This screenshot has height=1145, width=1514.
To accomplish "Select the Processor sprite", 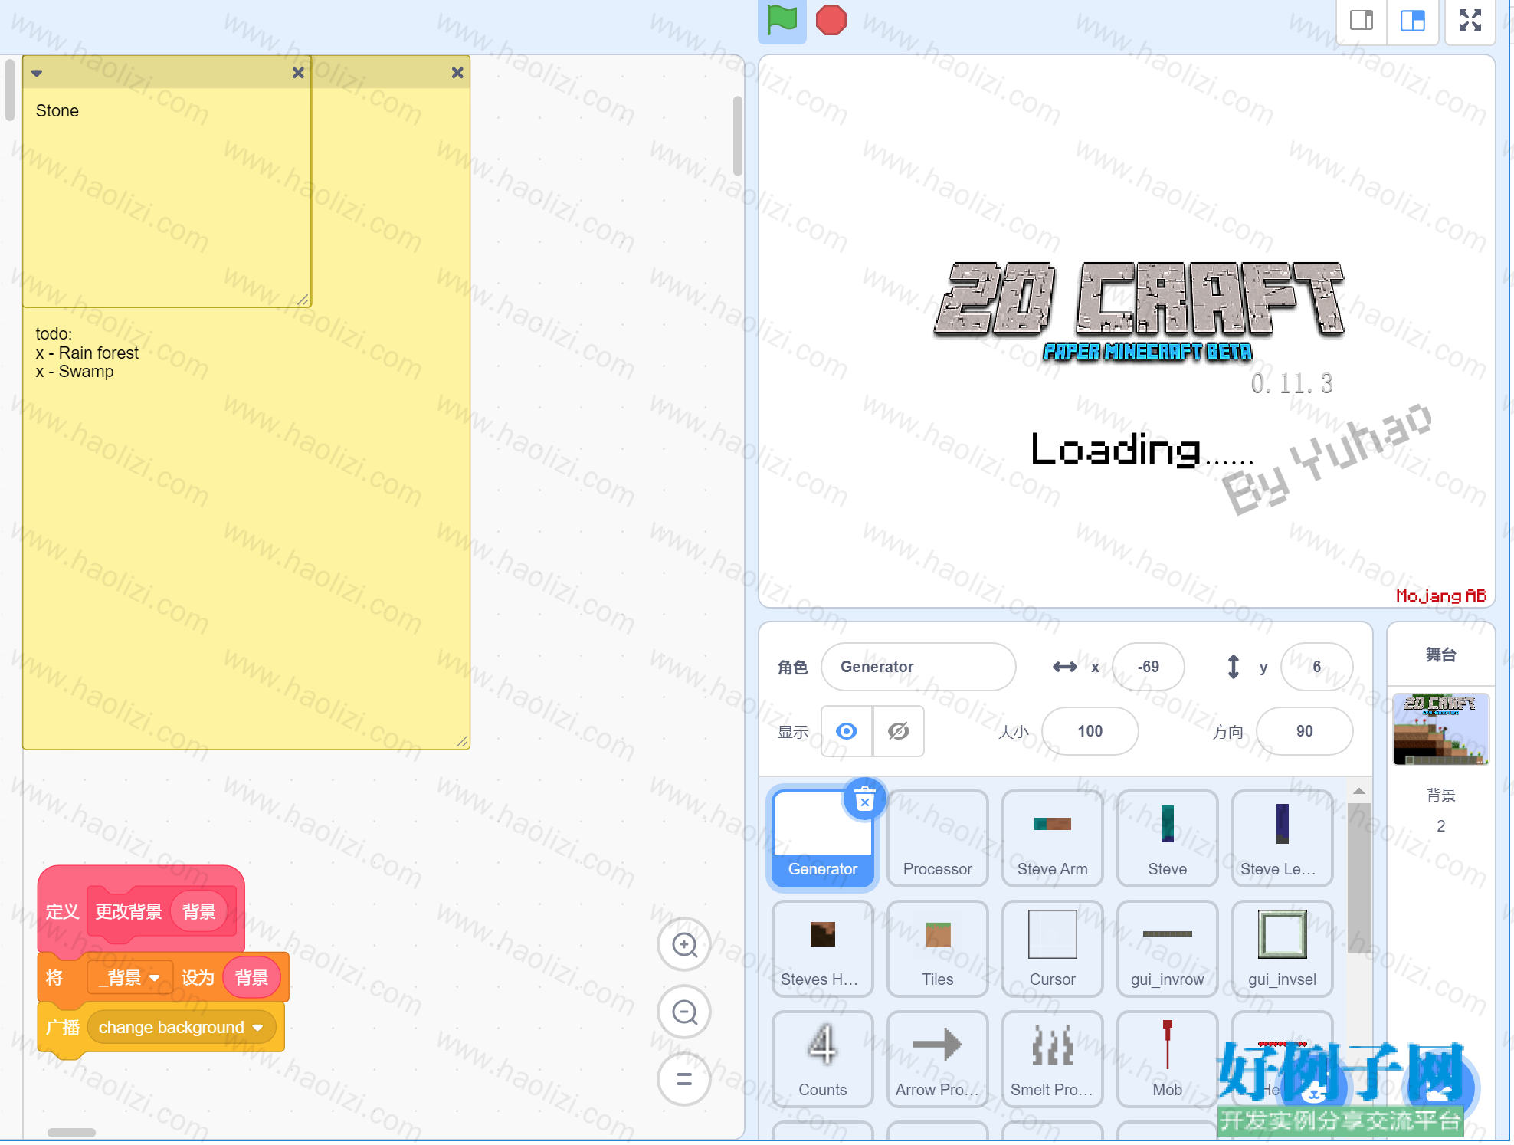I will (x=938, y=838).
